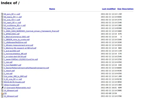Click the file icon beside 03_multitemp_BS++.pdf
The height and width of the screenshot is (98, 158).
click(x=2, y=25)
